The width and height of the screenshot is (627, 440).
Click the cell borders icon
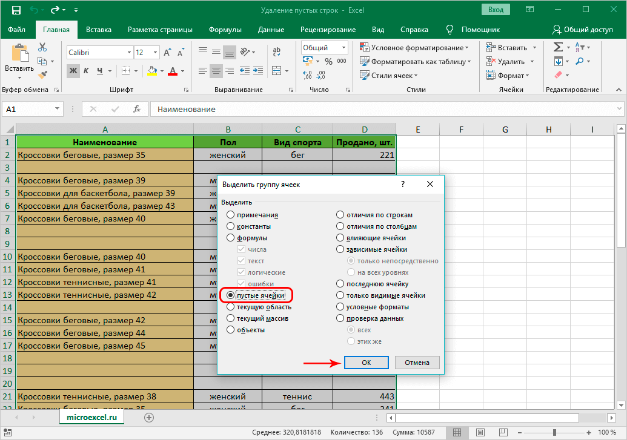click(x=125, y=71)
